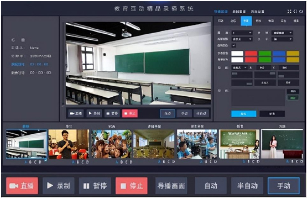Pause recording with the large 暂停 button

(x=95, y=186)
